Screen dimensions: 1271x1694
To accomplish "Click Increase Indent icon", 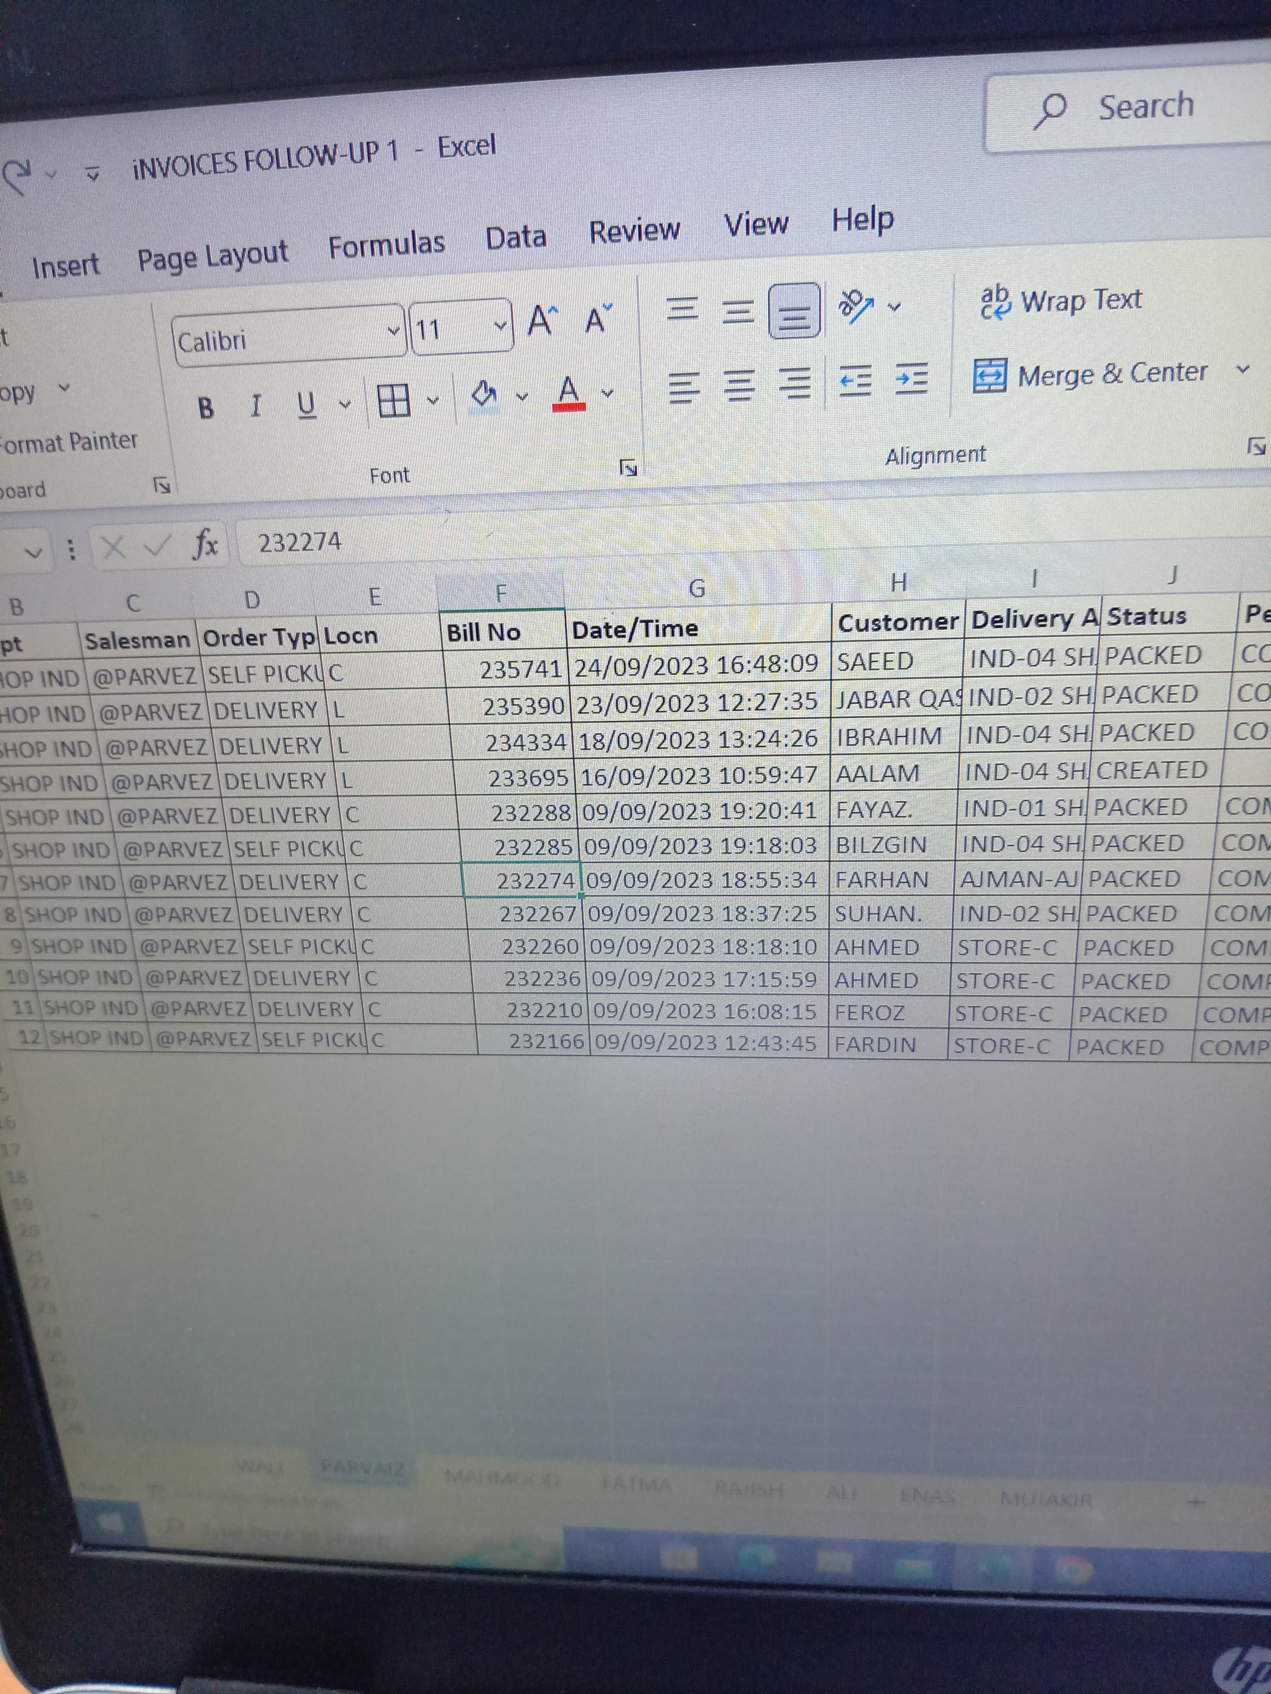I will (912, 378).
